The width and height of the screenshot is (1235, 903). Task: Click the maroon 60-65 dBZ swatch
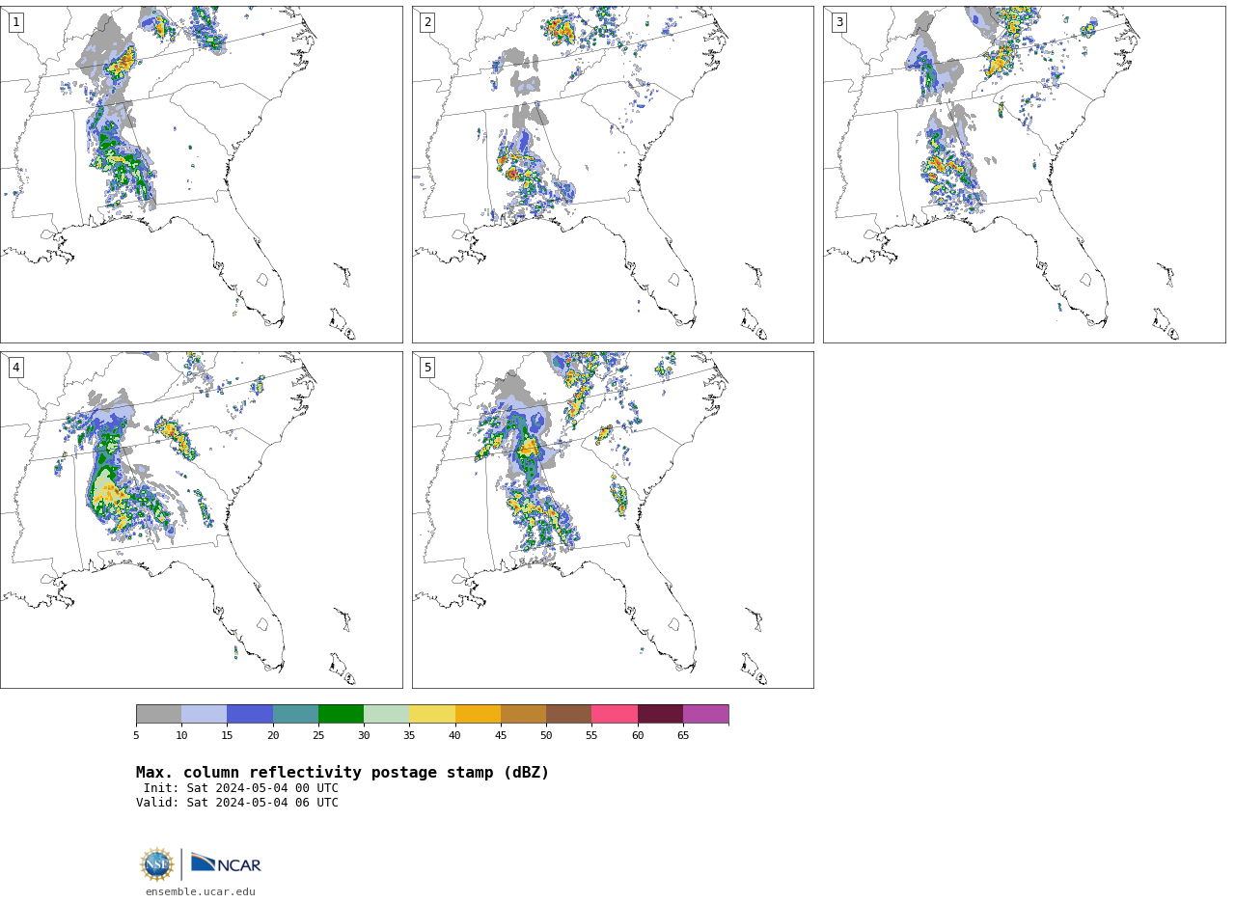pos(660,714)
